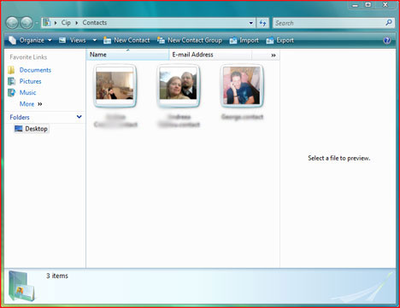400x308 pixels.
Task: Go forward with the Forward arrow button
Action: [26, 23]
